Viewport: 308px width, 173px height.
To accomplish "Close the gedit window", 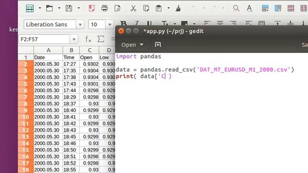I will tap(121, 31).
